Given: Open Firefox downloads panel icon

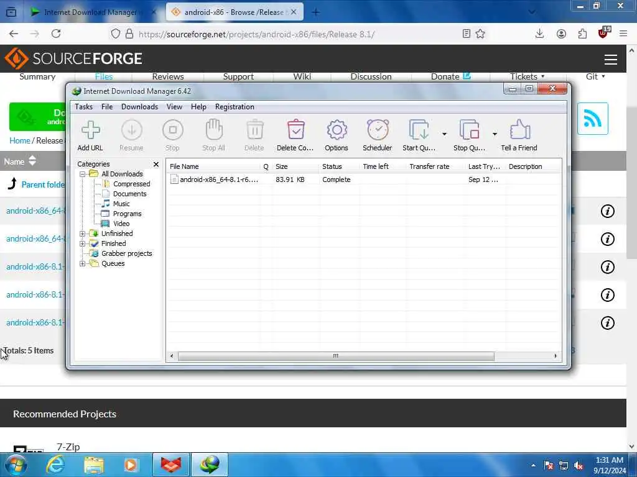Looking at the screenshot, I should 539,34.
